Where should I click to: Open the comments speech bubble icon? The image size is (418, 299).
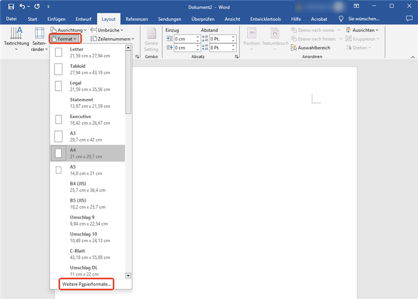coord(409,18)
